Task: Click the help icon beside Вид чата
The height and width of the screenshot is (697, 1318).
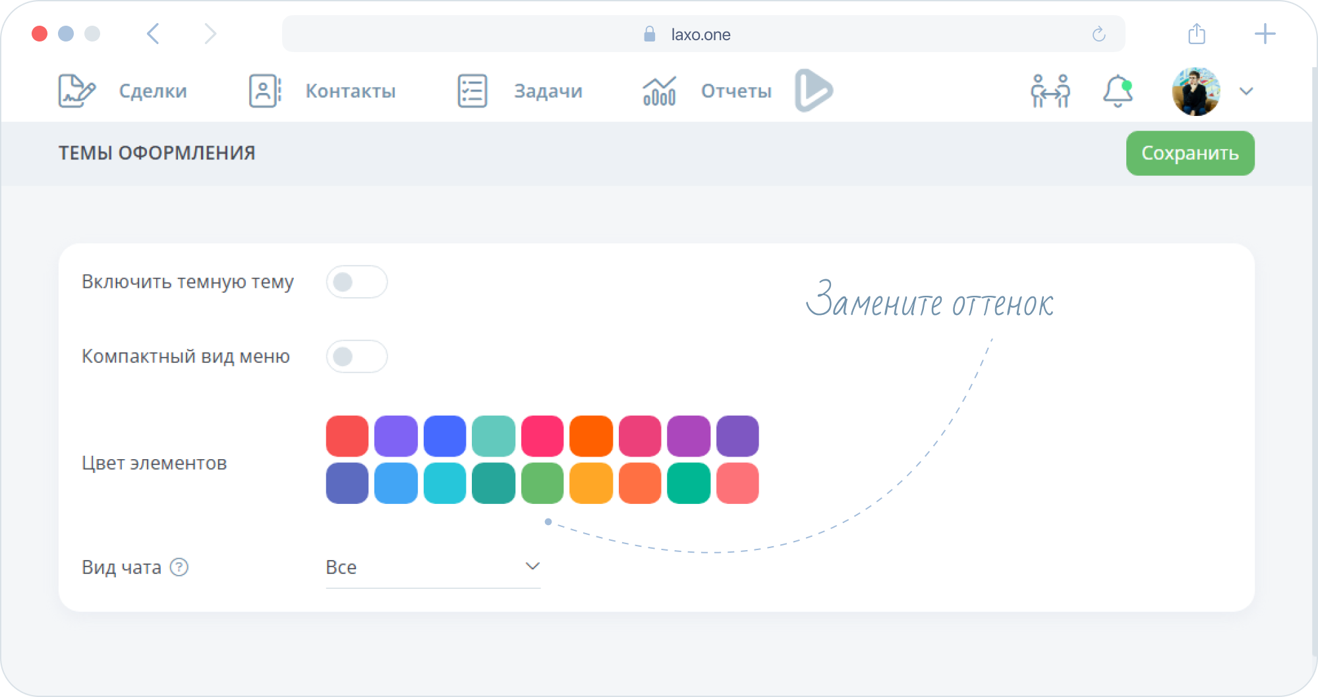Action: (x=179, y=567)
